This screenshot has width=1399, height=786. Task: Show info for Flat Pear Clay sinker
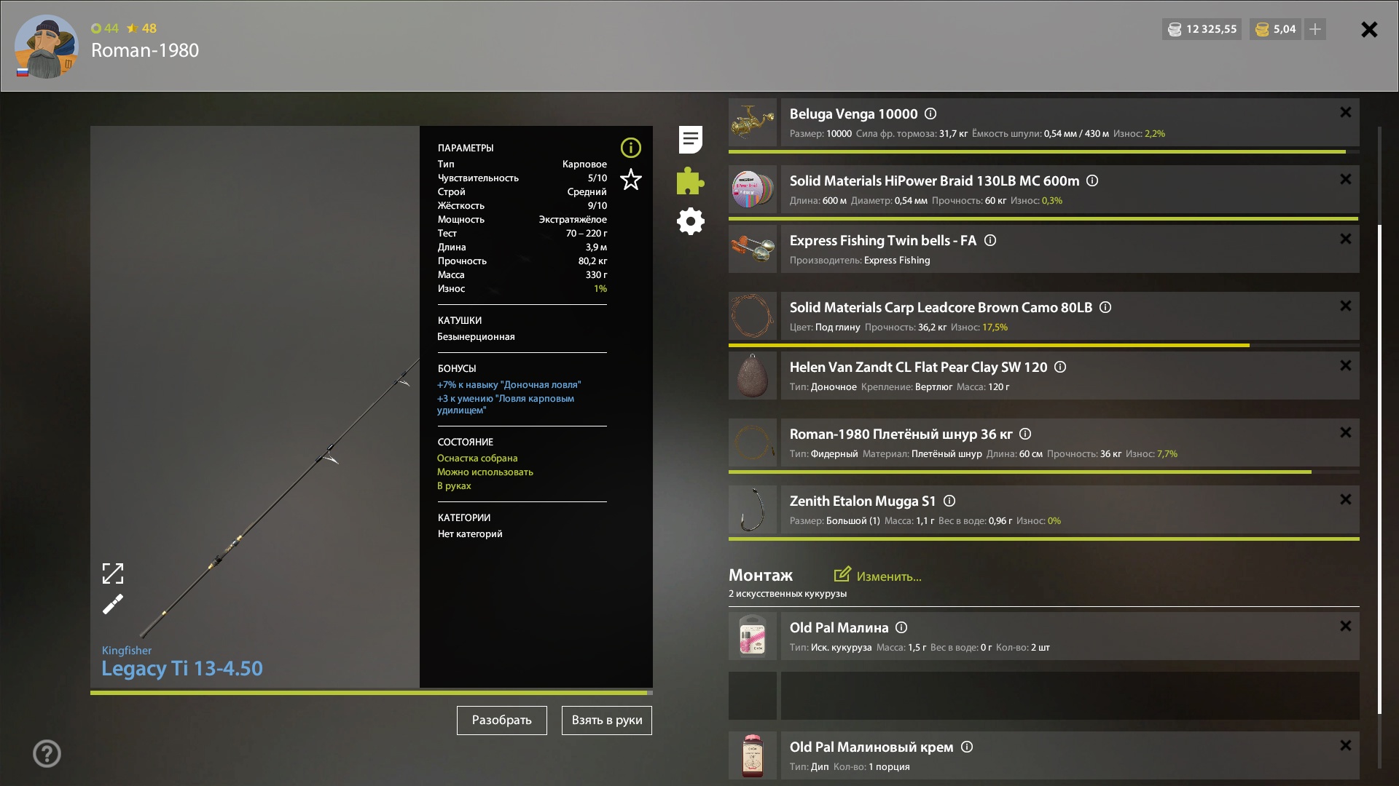coord(1060,367)
